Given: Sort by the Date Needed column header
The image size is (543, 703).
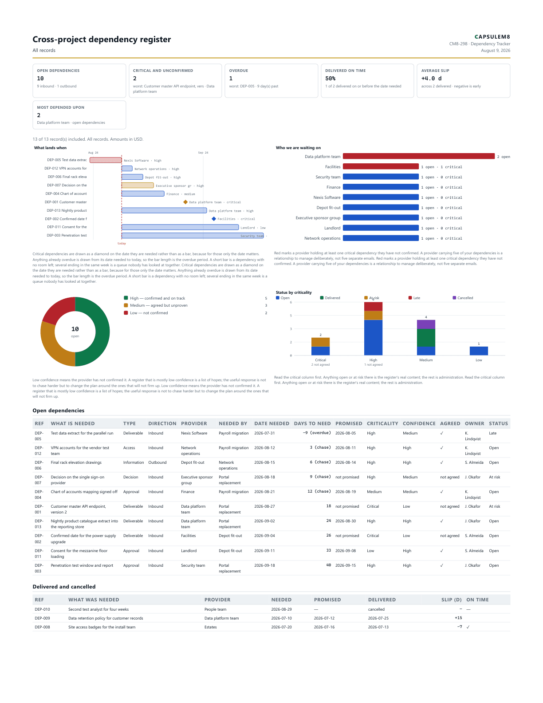Looking at the screenshot, I should click(x=271, y=423).
